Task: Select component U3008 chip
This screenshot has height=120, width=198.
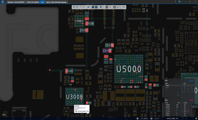Action: [x=74, y=97]
